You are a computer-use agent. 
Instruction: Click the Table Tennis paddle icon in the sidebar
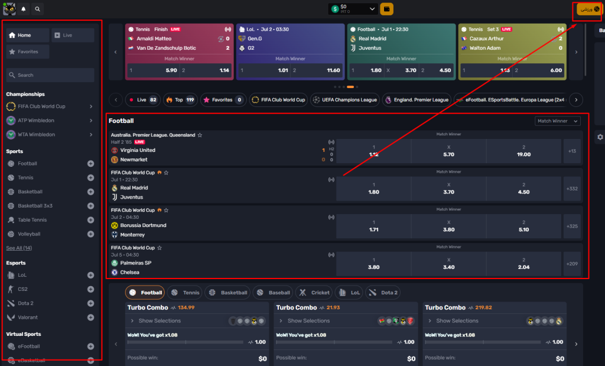pyautogui.click(x=11, y=220)
